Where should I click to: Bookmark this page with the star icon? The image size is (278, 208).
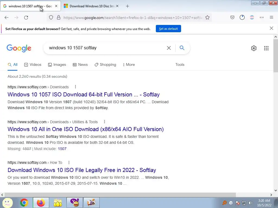207,18
